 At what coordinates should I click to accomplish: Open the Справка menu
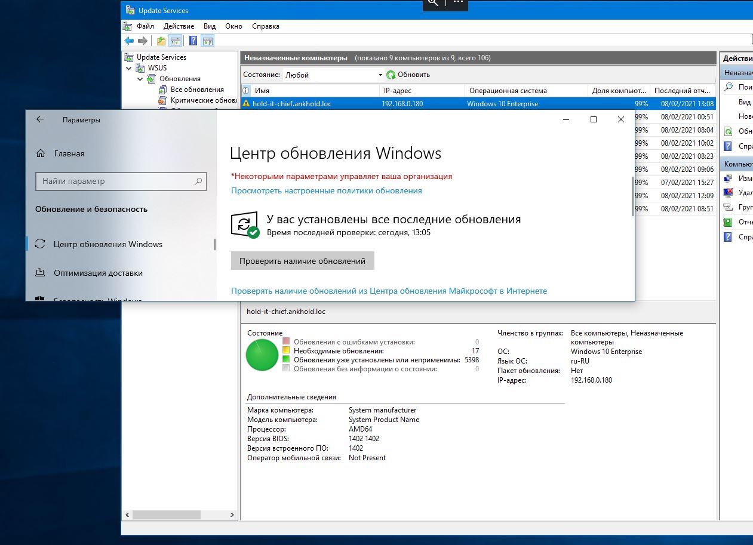(x=265, y=26)
